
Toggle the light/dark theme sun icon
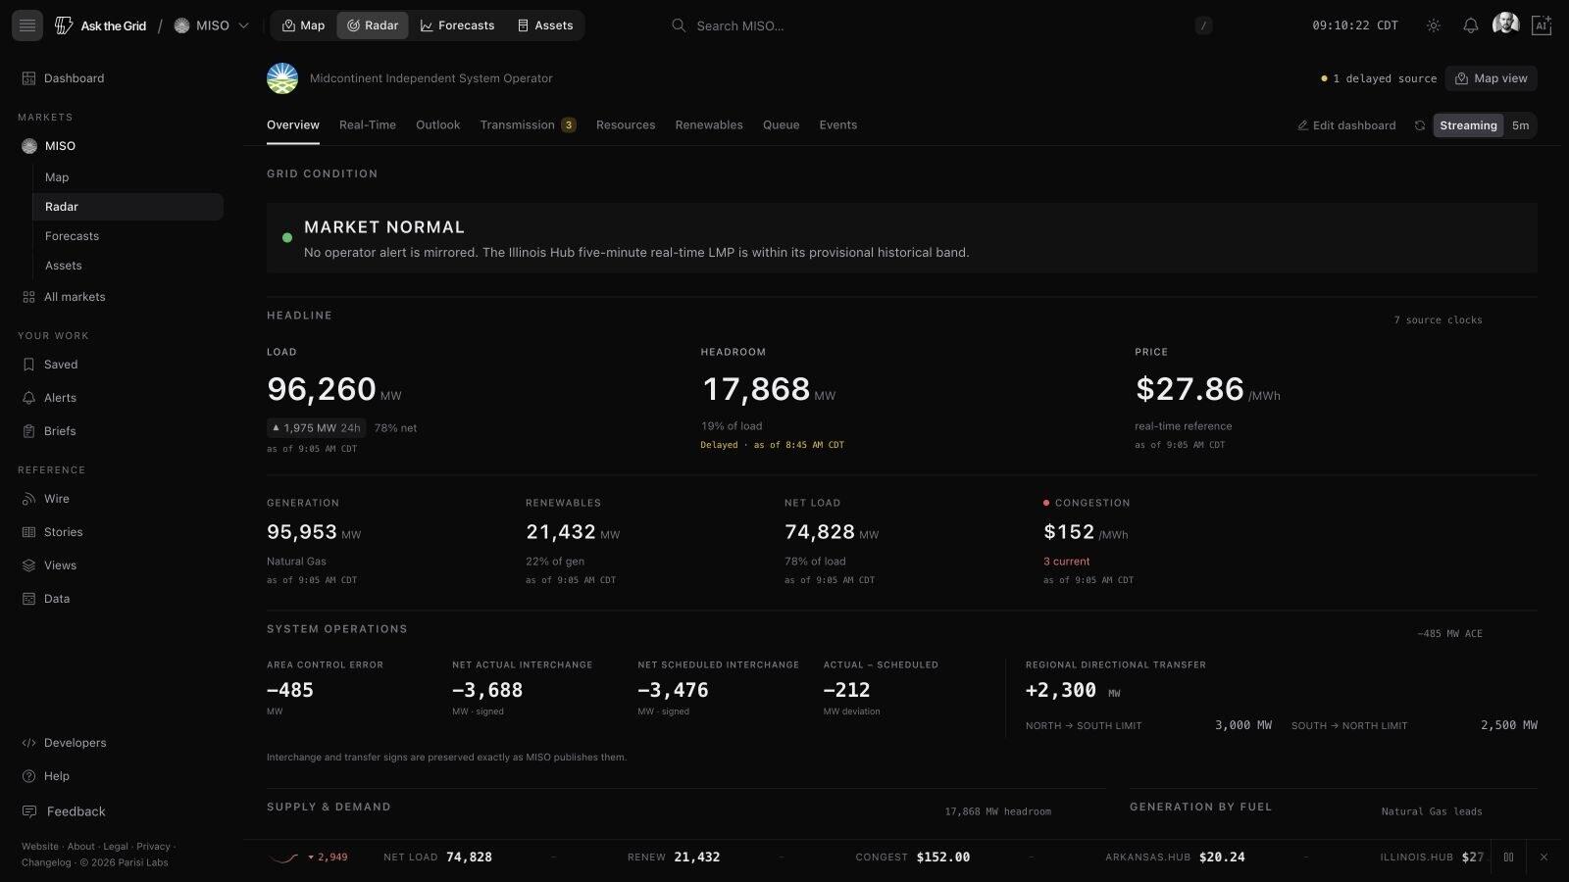coord(1434,25)
